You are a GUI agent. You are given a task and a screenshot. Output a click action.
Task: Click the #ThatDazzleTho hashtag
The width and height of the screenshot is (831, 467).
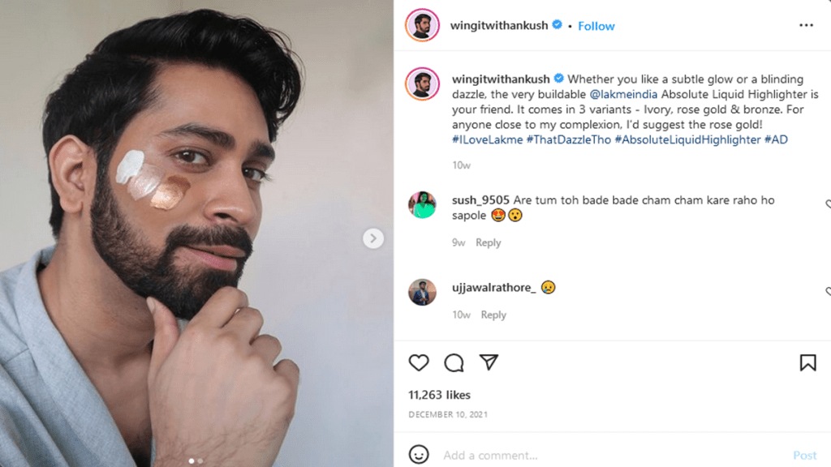pyautogui.click(x=569, y=140)
